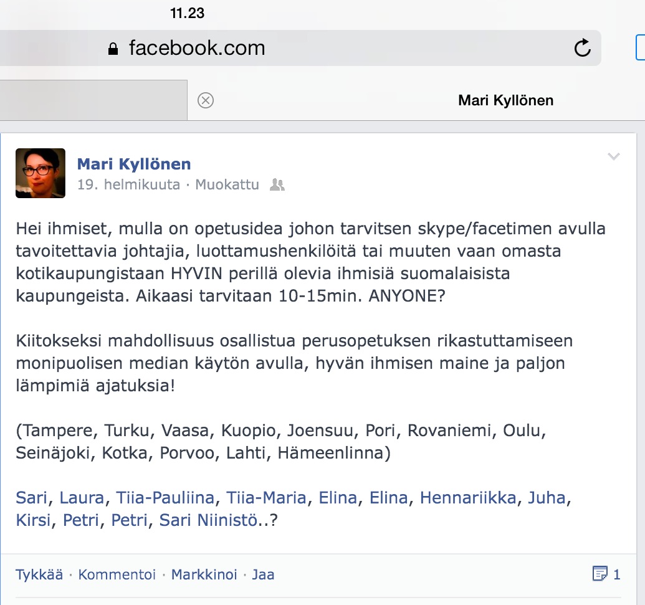
Task: Click the facebook.com address field
Action: click(299, 48)
